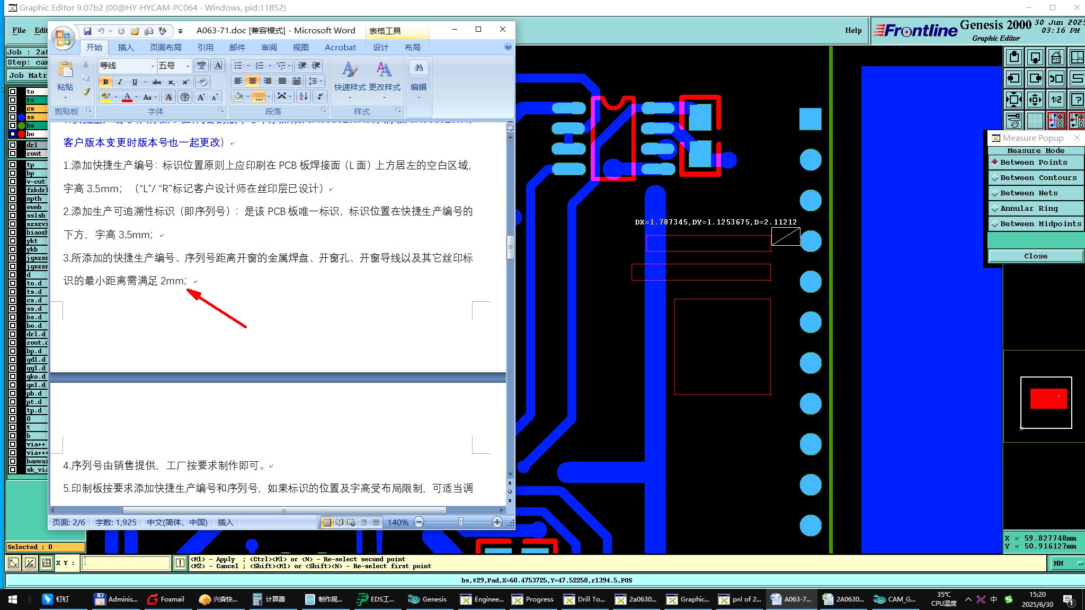Click Close button in Measure Popup
The width and height of the screenshot is (1085, 610).
(x=1035, y=256)
